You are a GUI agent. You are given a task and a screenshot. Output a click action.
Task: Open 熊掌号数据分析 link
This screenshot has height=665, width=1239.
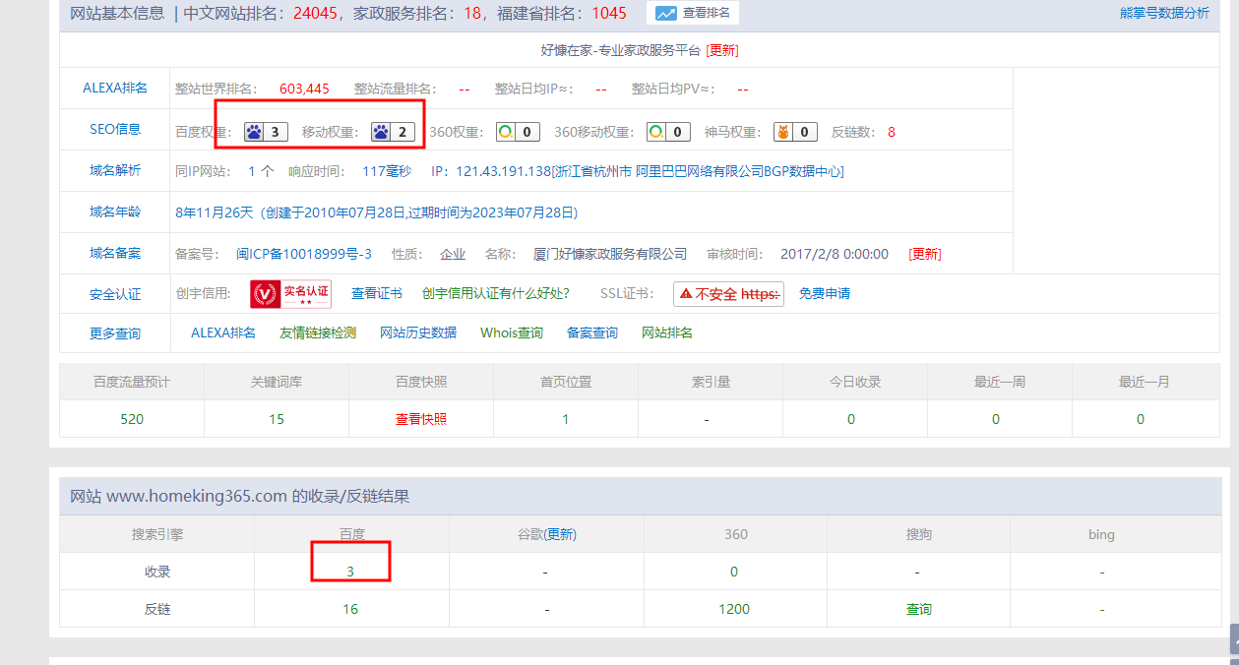(1164, 14)
